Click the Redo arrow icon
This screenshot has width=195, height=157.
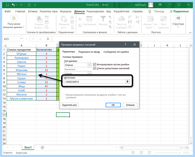21,5
